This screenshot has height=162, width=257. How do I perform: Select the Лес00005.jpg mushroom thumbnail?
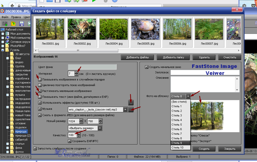coord(146,32)
